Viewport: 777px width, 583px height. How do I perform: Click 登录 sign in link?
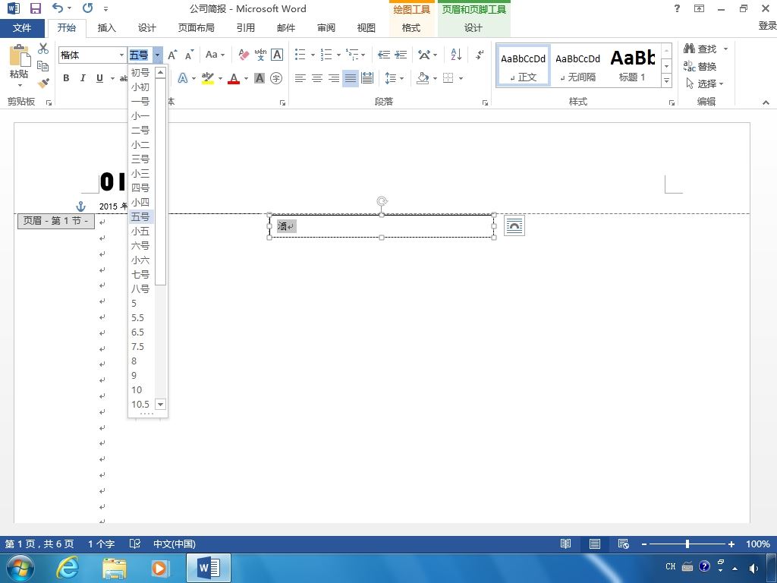pos(768,26)
